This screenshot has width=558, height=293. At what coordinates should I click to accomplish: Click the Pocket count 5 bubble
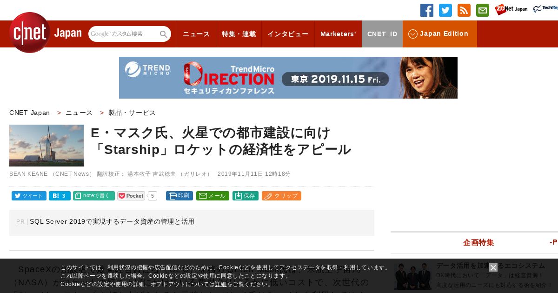153,196
